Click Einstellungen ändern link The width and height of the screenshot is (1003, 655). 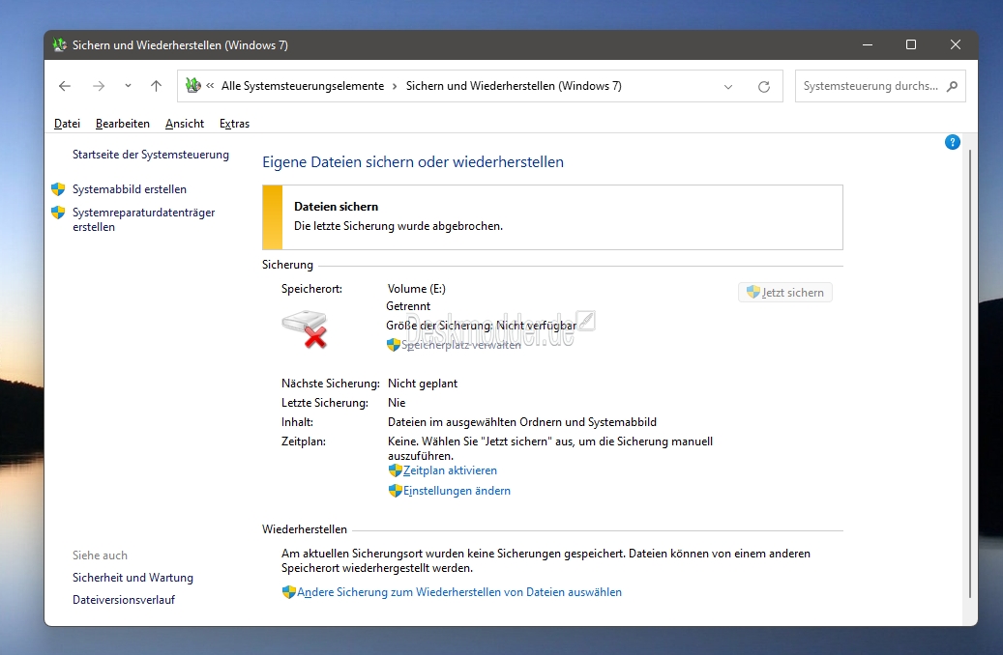pos(457,491)
